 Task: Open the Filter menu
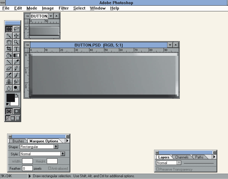pos(63,8)
